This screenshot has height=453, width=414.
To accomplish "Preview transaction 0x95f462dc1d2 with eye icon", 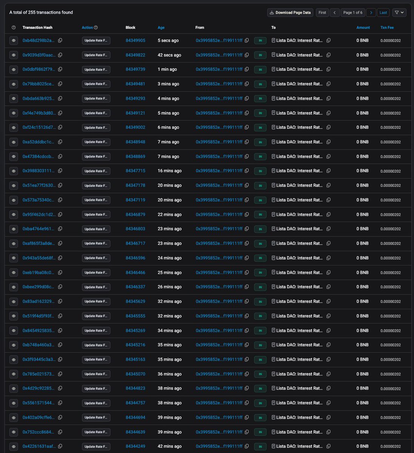I will click(14, 214).
